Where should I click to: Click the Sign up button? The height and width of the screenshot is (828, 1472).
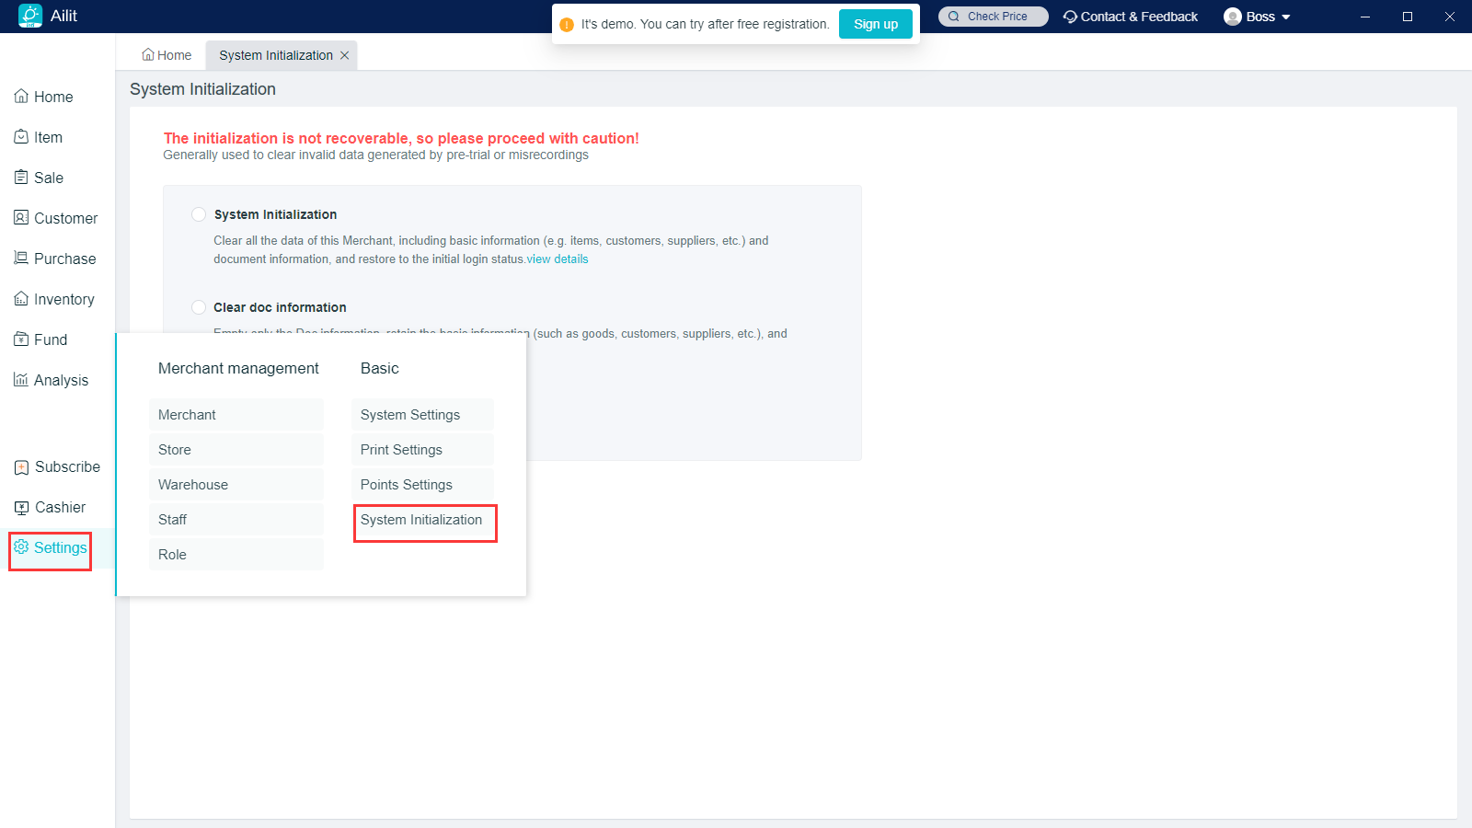click(x=875, y=24)
